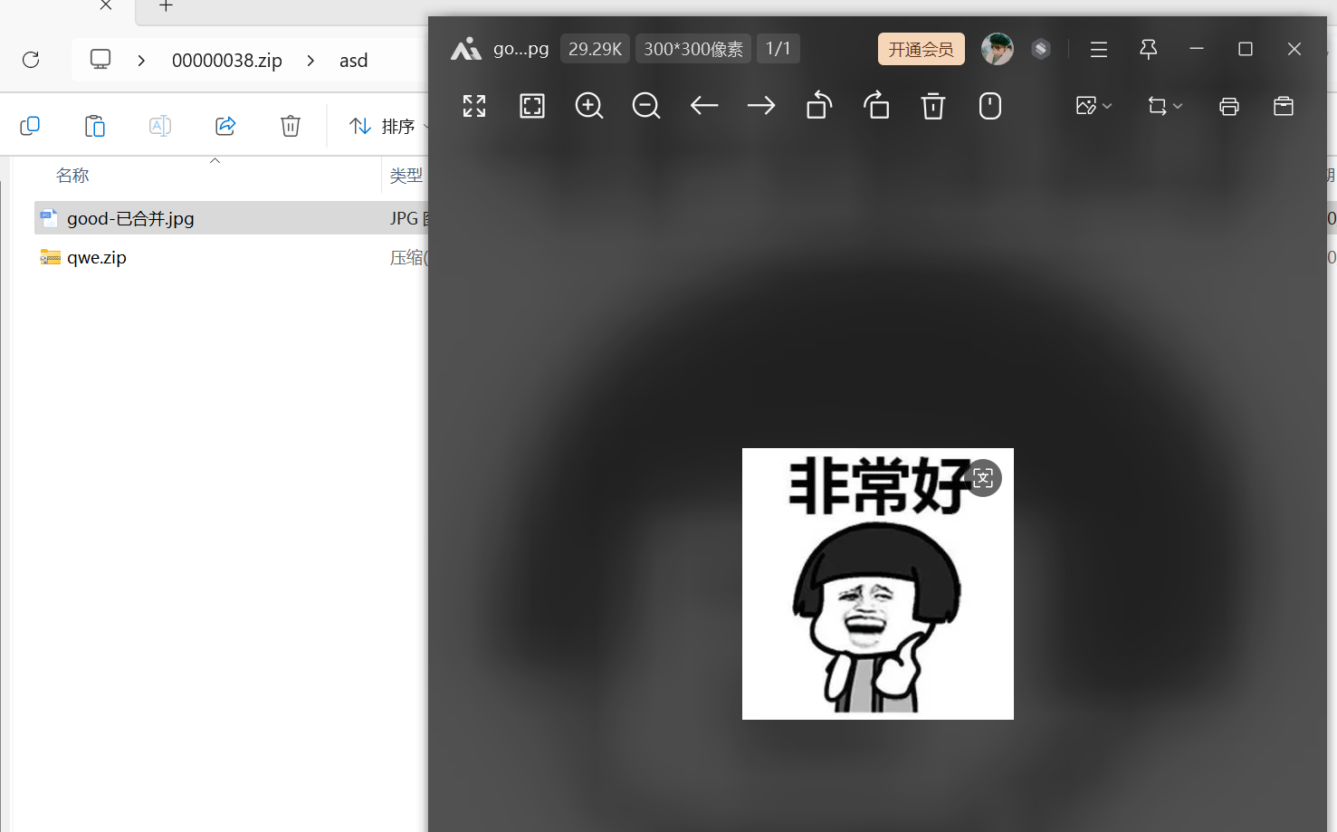
Task: Refresh the Explorer folder view
Action: click(x=31, y=60)
